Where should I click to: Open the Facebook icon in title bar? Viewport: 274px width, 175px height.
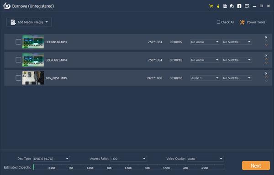[x=239, y=6]
